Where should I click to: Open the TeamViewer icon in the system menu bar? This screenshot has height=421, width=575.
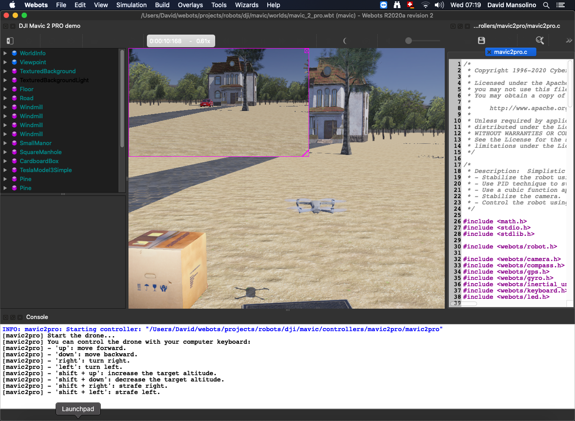coord(383,5)
